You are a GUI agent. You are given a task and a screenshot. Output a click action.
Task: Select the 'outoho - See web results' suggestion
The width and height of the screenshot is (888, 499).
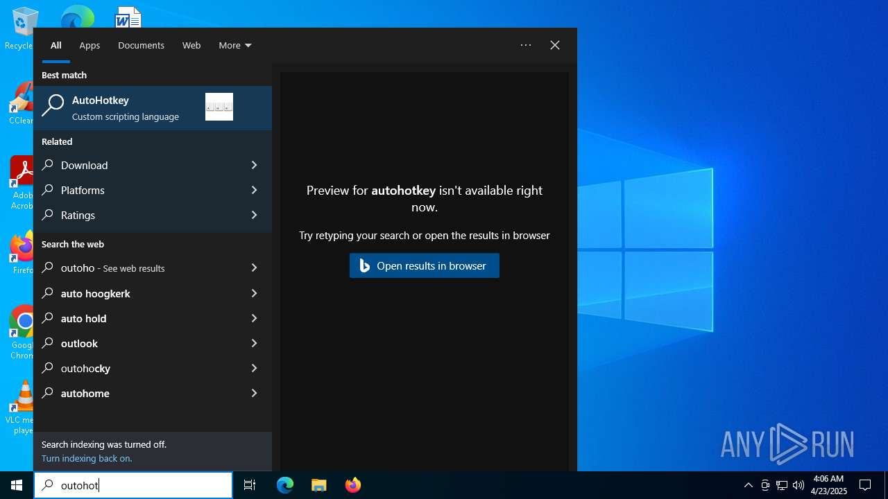coord(136,268)
